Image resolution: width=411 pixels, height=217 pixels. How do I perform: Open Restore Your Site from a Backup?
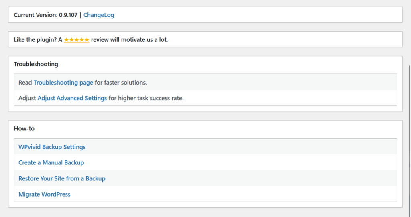coord(62,179)
